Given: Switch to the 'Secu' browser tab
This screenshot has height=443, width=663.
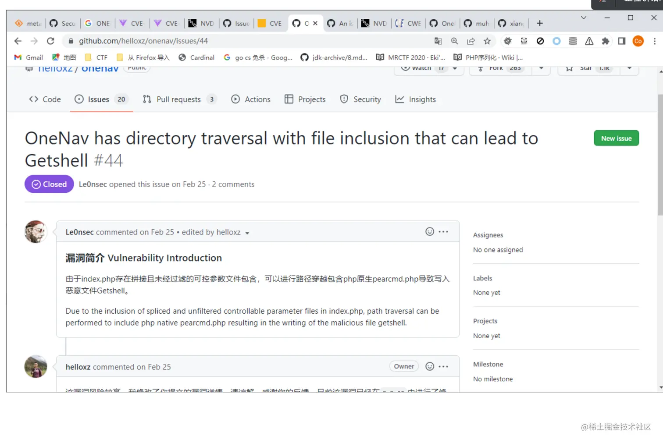Looking at the screenshot, I should [x=63, y=23].
